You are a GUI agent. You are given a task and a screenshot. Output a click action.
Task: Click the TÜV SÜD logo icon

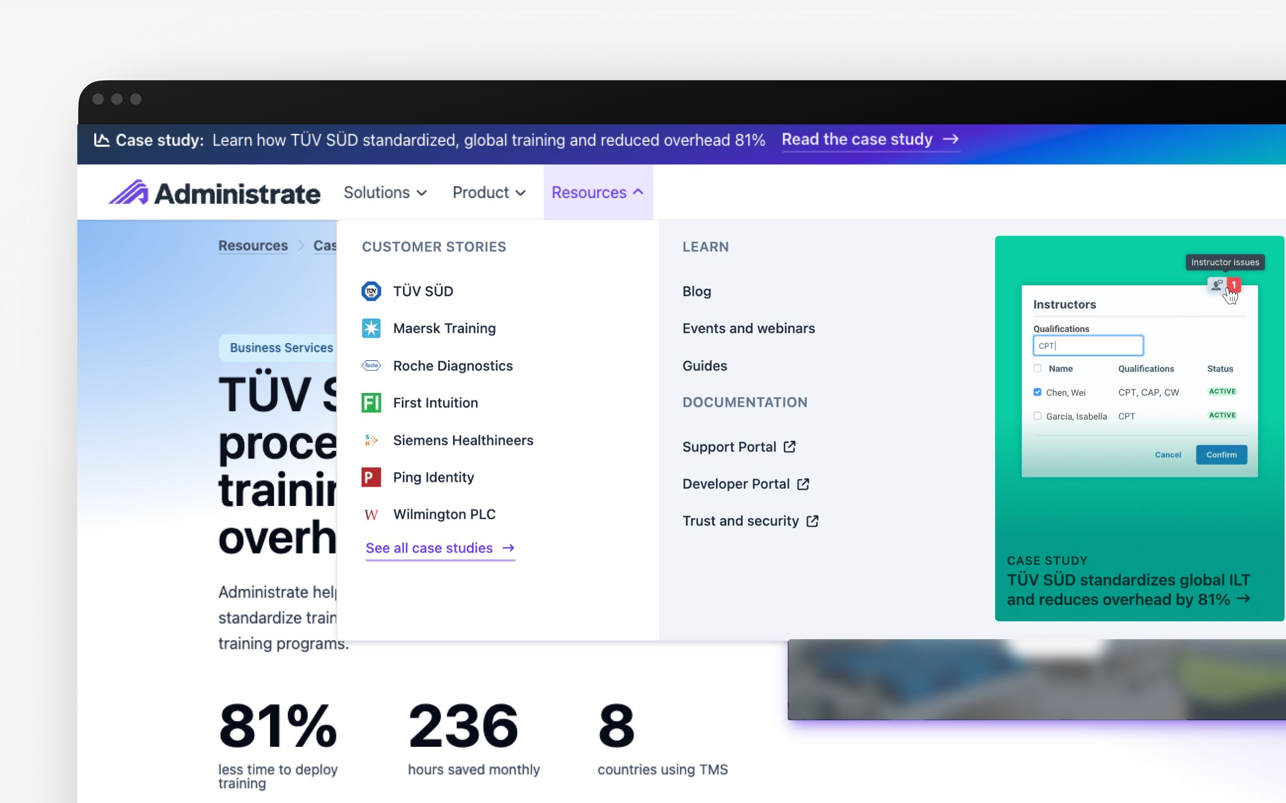tap(371, 291)
